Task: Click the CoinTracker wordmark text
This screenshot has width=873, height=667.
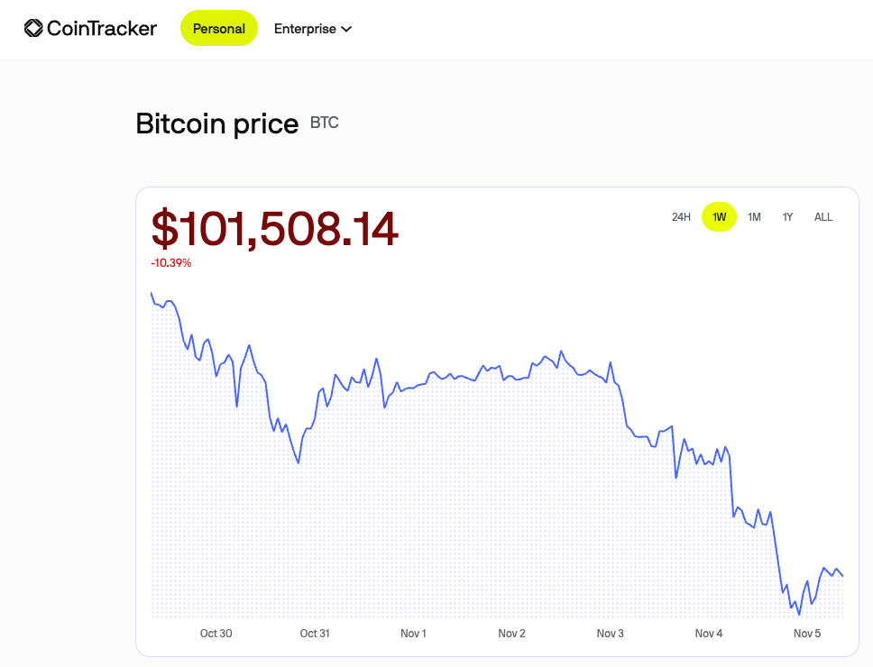Action: 101,29
